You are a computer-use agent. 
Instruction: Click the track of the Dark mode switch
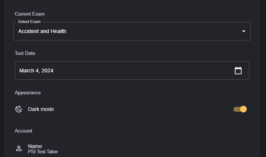point(236,109)
